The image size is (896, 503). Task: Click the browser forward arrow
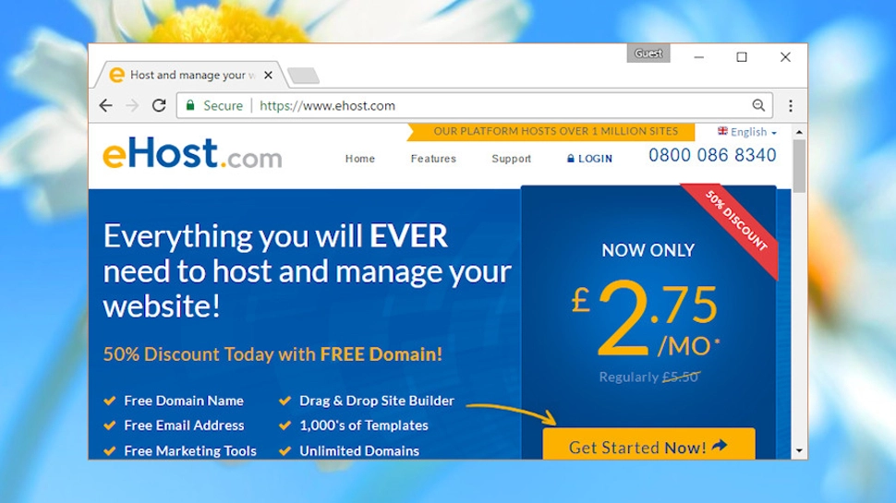point(132,105)
